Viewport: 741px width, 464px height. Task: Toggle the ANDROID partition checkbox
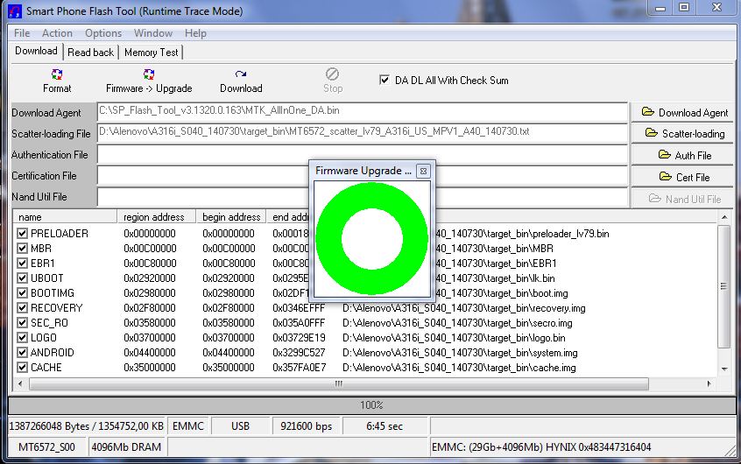point(23,353)
